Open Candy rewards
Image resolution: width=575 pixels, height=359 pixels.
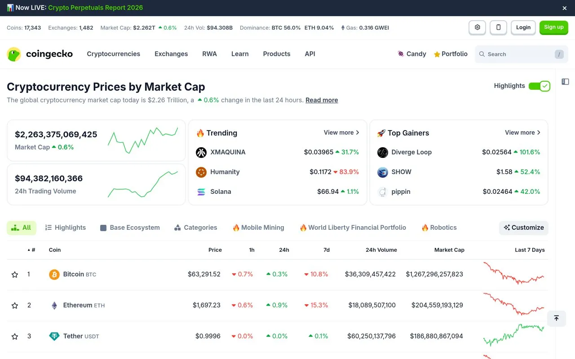[412, 54]
